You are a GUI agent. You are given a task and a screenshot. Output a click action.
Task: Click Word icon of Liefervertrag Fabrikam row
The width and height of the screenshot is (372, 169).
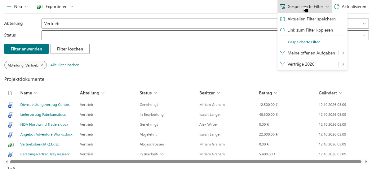[x=10, y=115]
